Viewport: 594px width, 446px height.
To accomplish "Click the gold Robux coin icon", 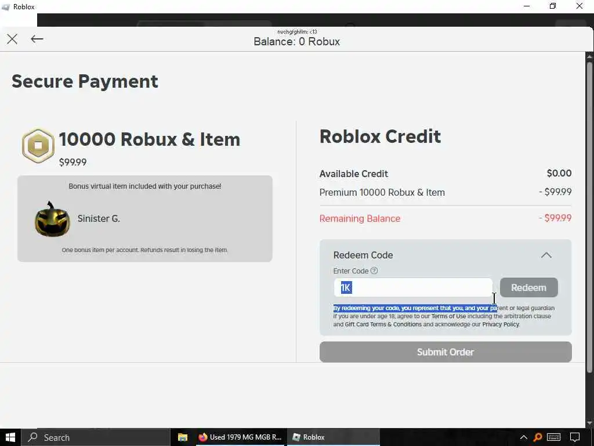I will (38, 146).
